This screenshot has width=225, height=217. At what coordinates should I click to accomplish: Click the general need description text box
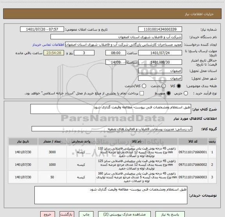(111, 109)
